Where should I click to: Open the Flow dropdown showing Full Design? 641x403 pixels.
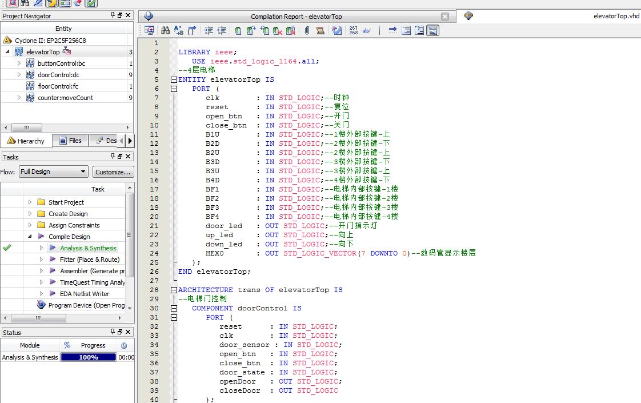click(54, 171)
